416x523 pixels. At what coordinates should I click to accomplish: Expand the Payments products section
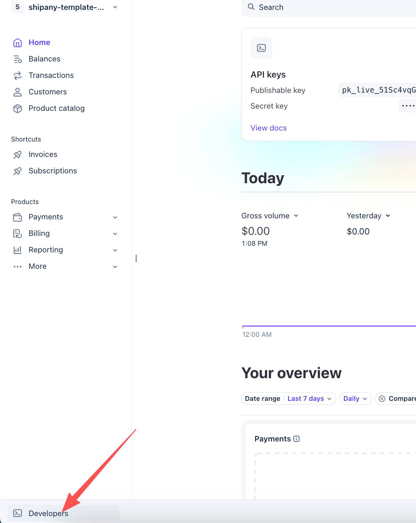click(115, 217)
